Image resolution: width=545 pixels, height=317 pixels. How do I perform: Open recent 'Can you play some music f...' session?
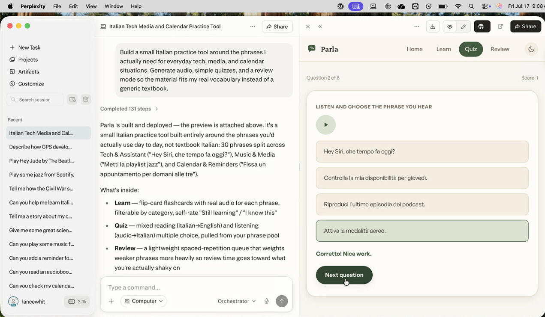tap(49, 244)
